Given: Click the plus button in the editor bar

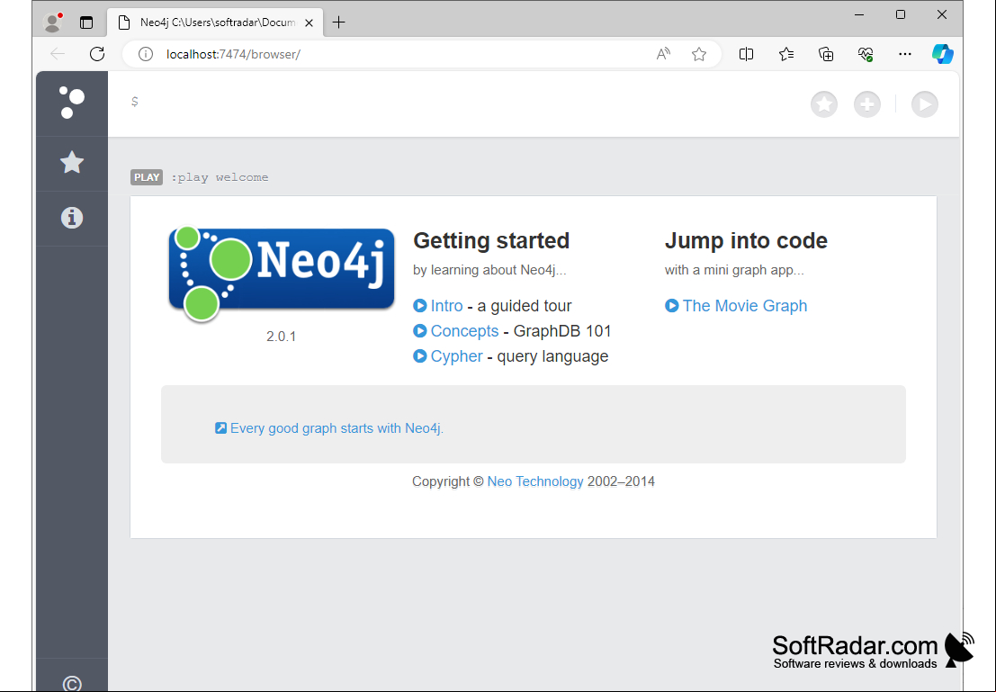Looking at the screenshot, I should pyautogui.click(x=867, y=104).
